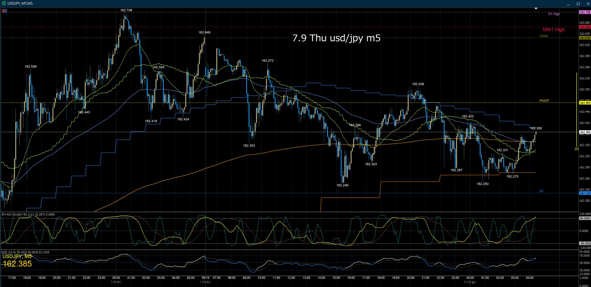Select the 162.331 price label

(502, 150)
